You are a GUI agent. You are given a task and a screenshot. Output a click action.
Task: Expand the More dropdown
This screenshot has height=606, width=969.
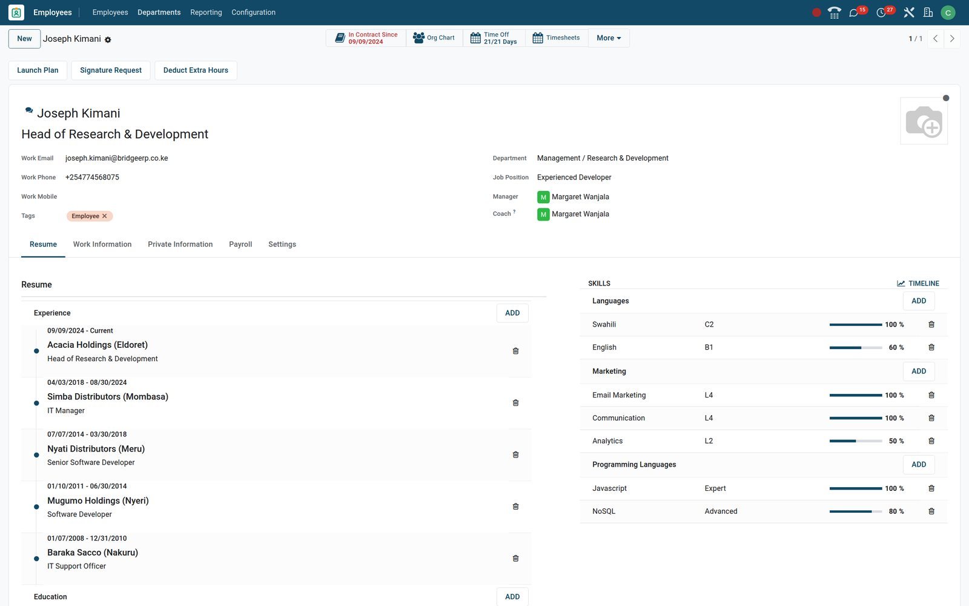click(609, 38)
